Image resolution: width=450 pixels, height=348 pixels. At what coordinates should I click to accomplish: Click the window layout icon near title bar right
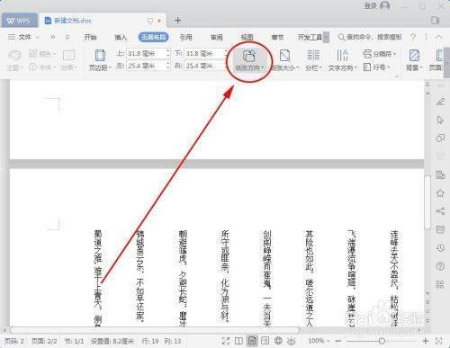coord(435,20)
